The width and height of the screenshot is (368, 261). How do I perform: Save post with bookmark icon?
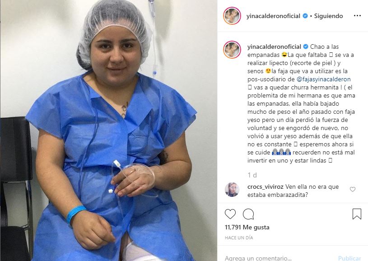[357, 214]
